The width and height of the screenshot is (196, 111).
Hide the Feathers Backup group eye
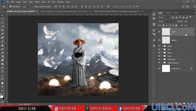tap(159, 63)
